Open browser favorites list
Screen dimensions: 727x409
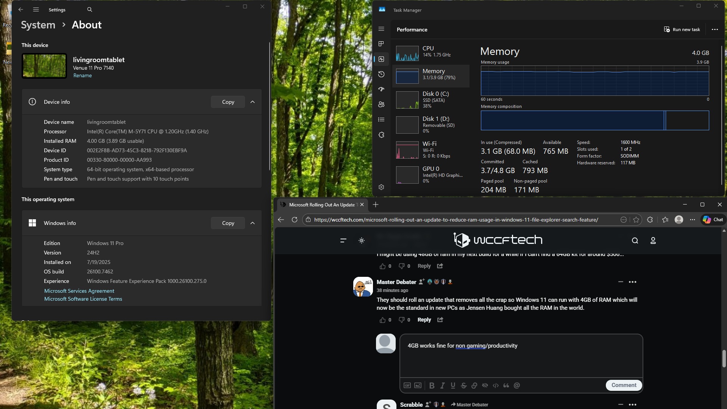(x=665, y=220)
